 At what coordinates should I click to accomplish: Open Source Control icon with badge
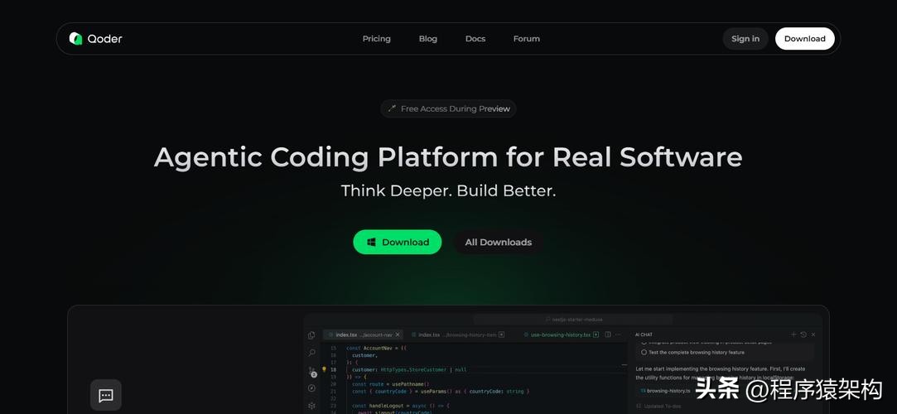(x=311, y=371)
